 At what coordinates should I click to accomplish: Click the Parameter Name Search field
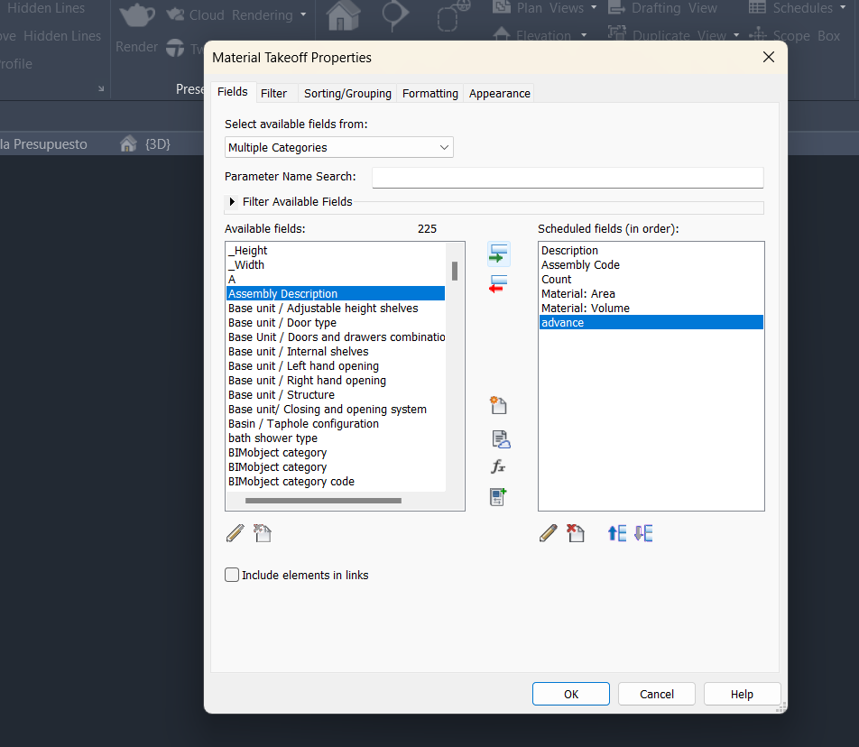pyautogui.click(x=568, y=177)
